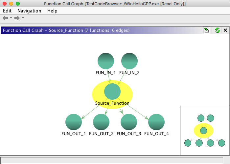Screen dimensions: 230x164
Task: Open the Help menu
Action: point(52,11)
